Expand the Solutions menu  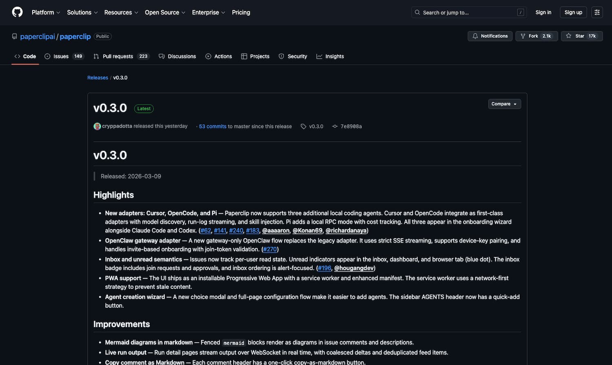[x=82, y=12]
